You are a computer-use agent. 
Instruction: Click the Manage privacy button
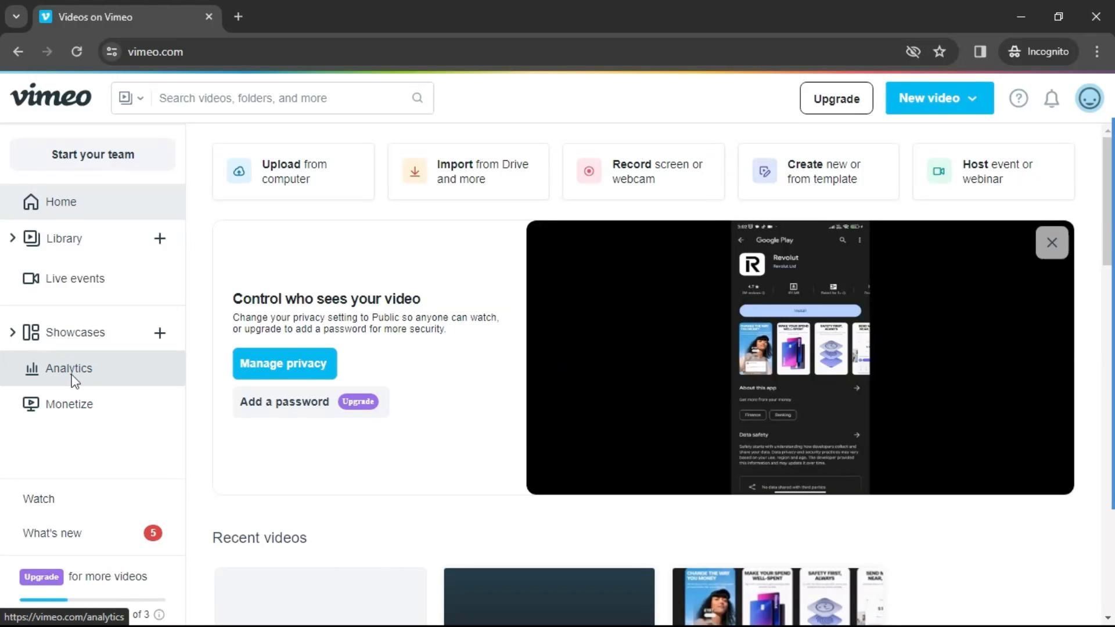(284, 363)
